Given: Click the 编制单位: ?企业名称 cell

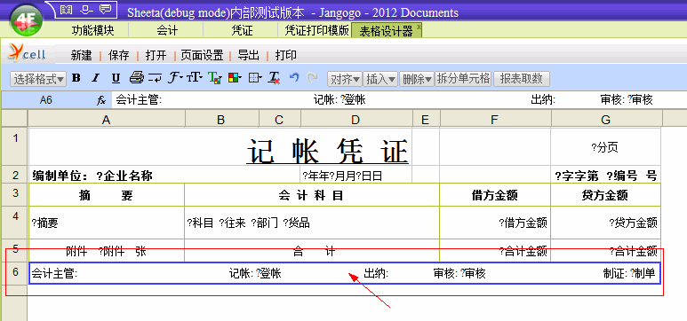Looking at the screenshot, I should coord(164,176).
